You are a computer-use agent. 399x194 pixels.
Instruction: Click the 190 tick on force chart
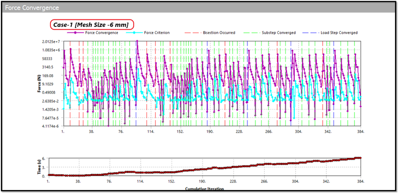210,131
